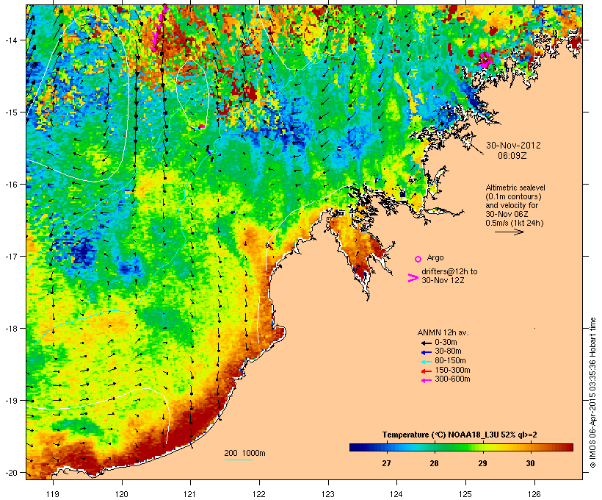Click the longitude axis label 125
Viewport: 602px width, 500px height.
(x=465, y=494)
